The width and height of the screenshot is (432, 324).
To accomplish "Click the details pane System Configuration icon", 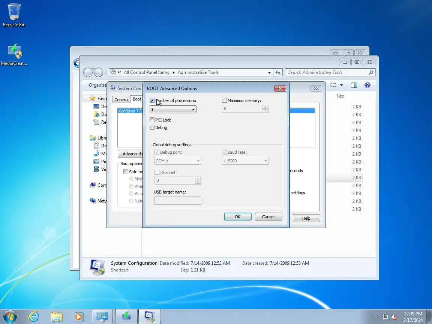I will [97, 267].
